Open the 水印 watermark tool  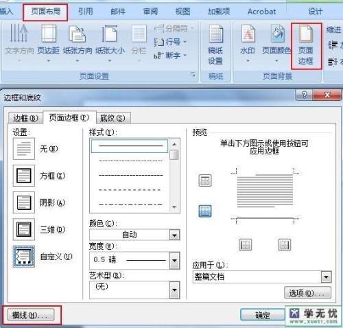[x=248, y=43]
